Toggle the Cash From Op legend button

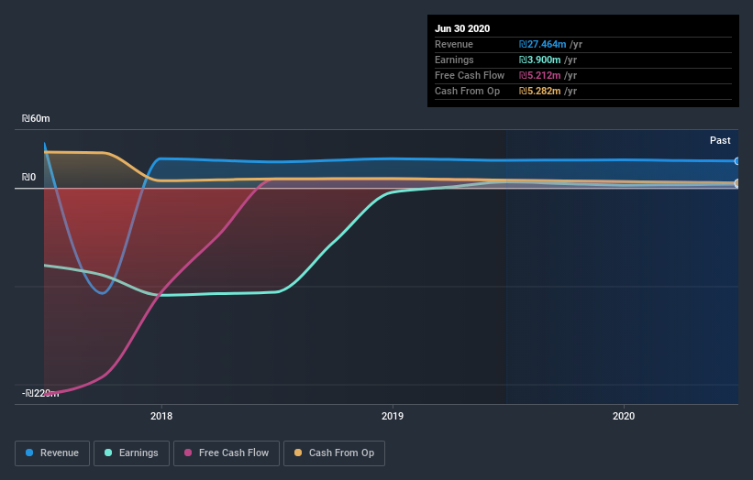[334, 453]
